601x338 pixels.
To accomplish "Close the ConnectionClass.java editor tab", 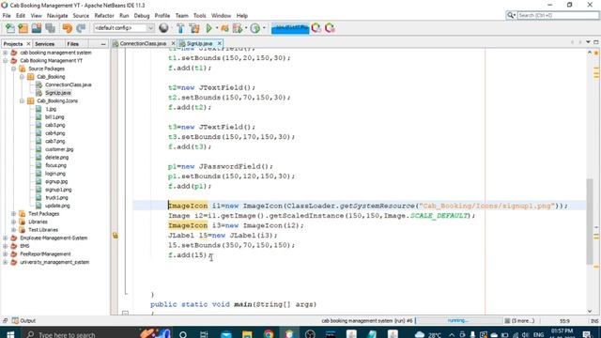I will click(173, 43).
